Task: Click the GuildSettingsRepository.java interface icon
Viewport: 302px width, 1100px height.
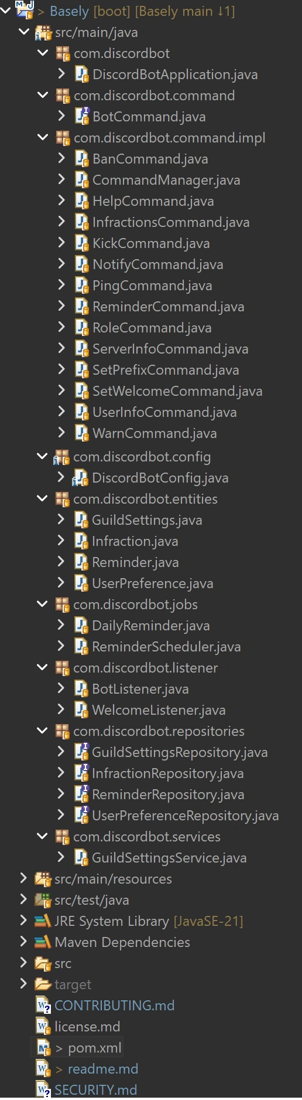Action: (x=81, y=752)
